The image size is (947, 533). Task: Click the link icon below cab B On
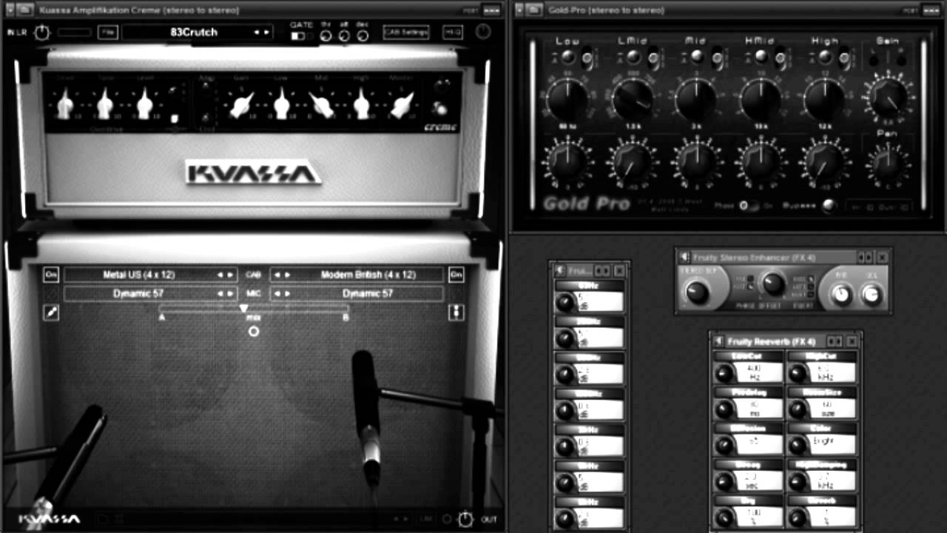[456, 312]
